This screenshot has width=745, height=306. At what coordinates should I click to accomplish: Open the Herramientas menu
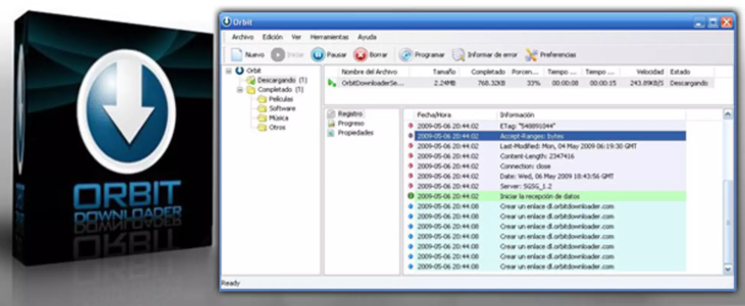coord(329,37)
